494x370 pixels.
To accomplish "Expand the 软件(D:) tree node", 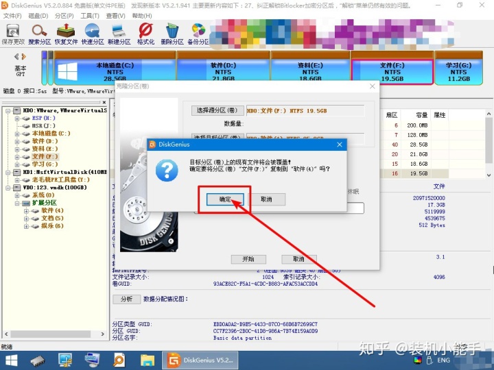I will tap(17, 141).
